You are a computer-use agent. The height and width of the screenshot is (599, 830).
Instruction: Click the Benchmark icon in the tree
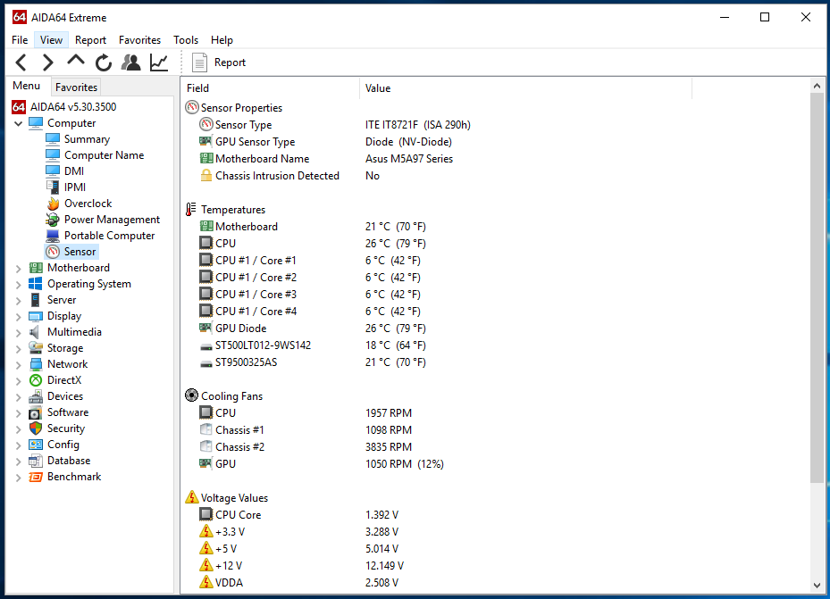[36, 477]
